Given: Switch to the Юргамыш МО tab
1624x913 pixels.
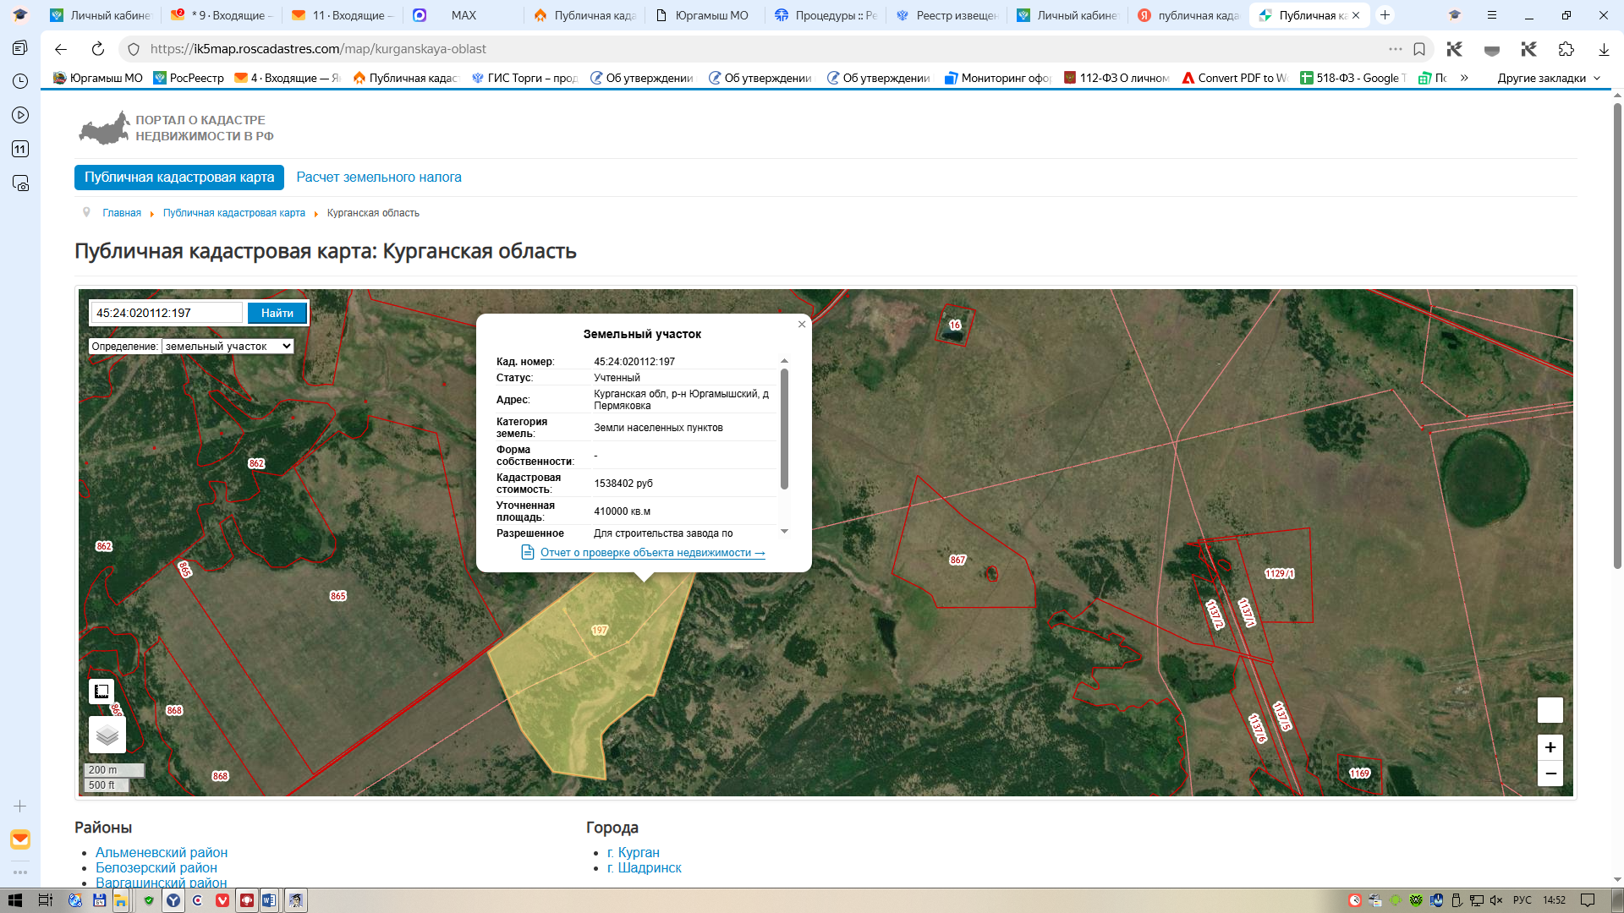Looking at the screenshot, I should coord(704,15).
